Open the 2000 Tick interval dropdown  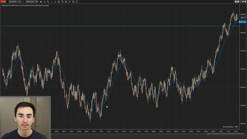(32, 2)
